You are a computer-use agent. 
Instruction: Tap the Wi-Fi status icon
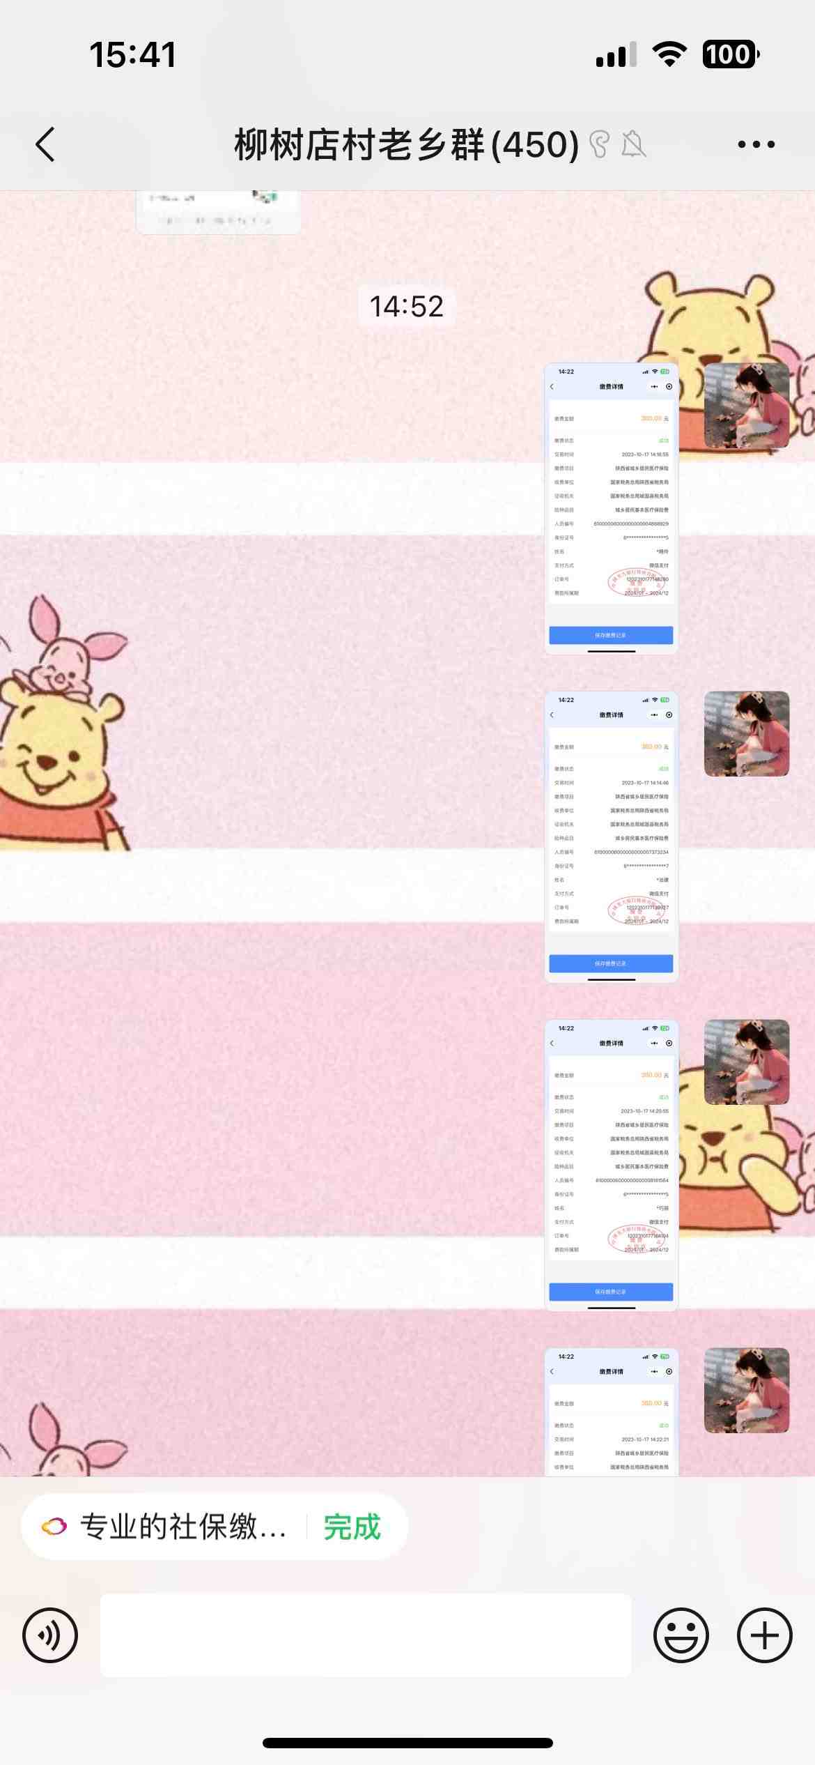click(669, 54)
